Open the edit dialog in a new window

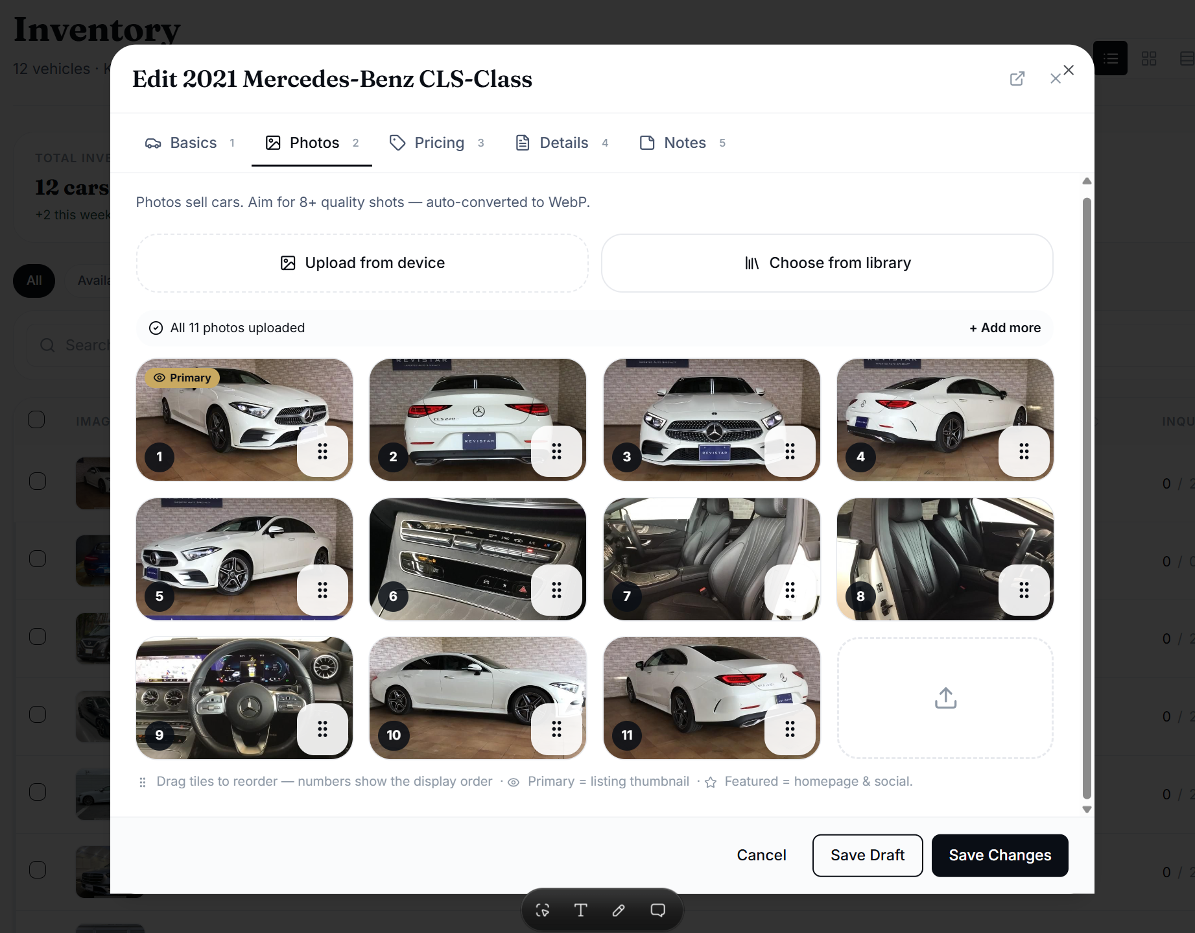point(1017,79)
